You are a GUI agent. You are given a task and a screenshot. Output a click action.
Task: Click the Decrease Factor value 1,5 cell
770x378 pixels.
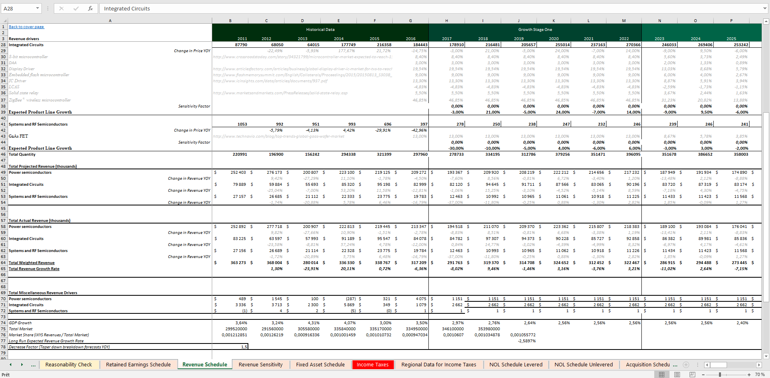tap(230, 347)
